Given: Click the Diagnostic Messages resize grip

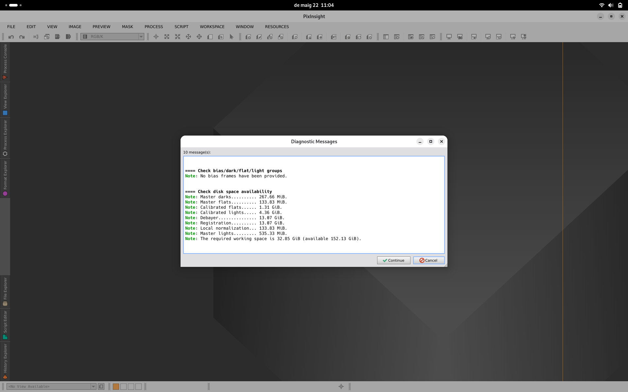Looking at the screenshot, I should click(x=445, y=265).
